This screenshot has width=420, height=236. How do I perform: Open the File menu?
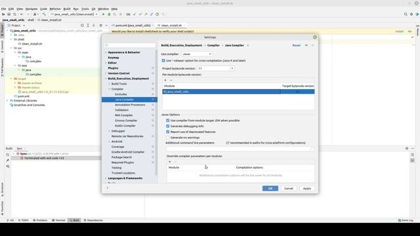click(x=3, y=9)
